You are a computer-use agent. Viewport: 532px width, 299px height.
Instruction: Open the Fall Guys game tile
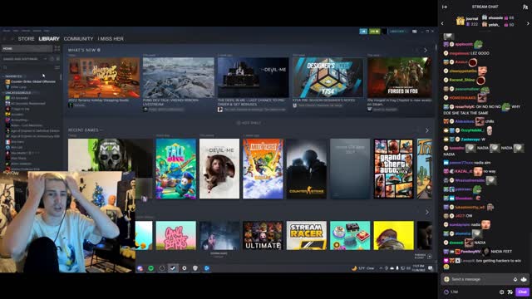[175, 169]
